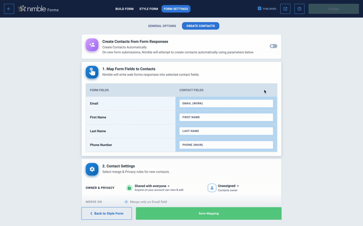This screenshot has width=363, height=226.
Task: Open the General Options tab
Action: pos(162,26)
